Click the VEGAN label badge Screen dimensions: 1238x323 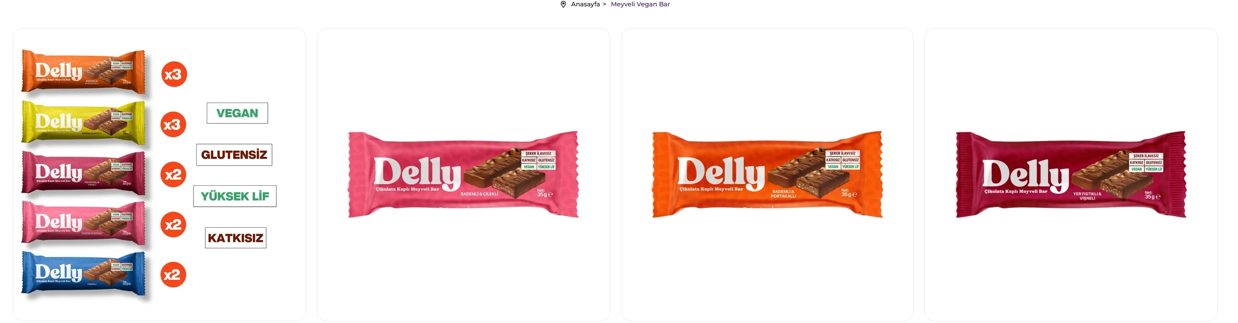click(x=237, y=113)
